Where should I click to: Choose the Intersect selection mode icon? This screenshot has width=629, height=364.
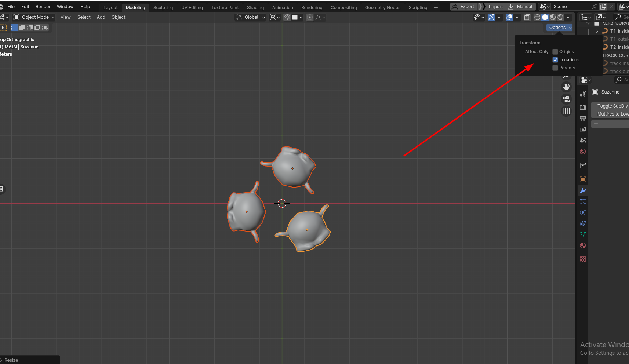point(45,28)
